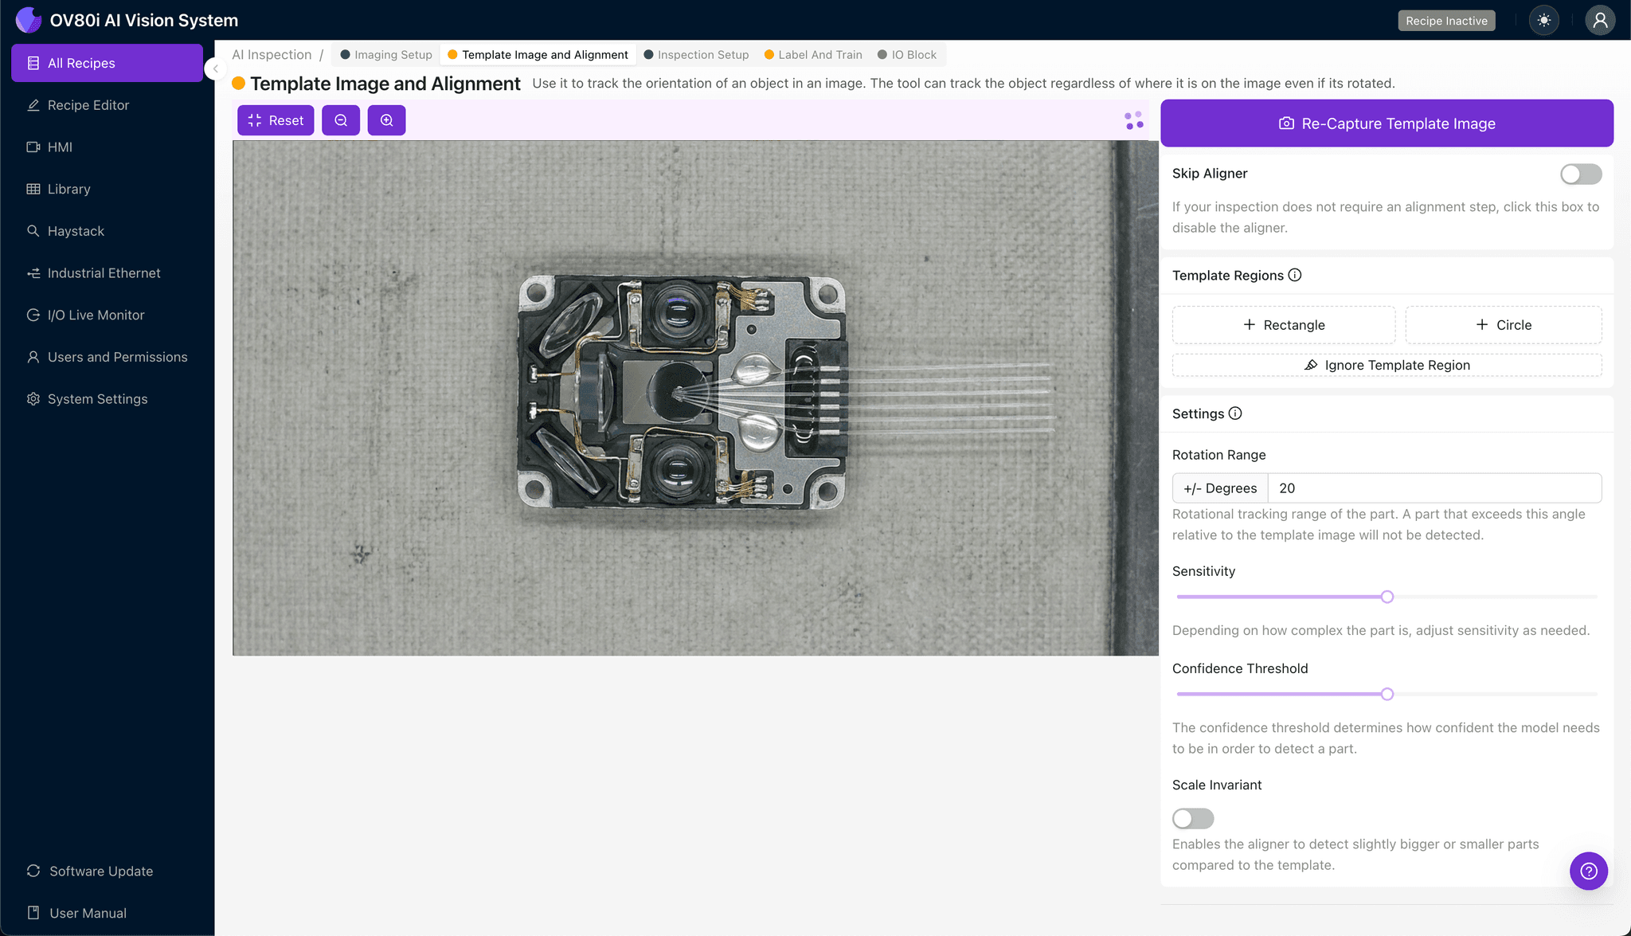
Task: Click Re-Capture Template Image button
Action: coord(1387,123)
